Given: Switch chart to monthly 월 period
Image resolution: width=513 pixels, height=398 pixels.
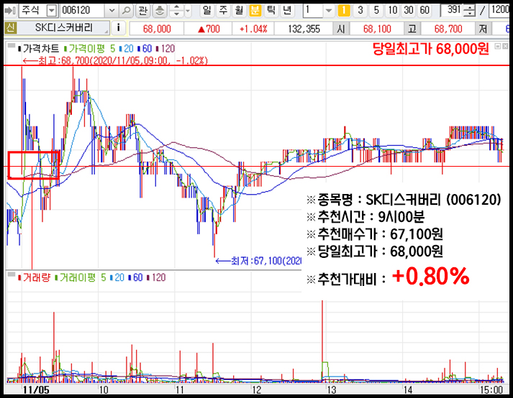Looking at the screenshot, I should pyautogui.click(x=239, y=11).
